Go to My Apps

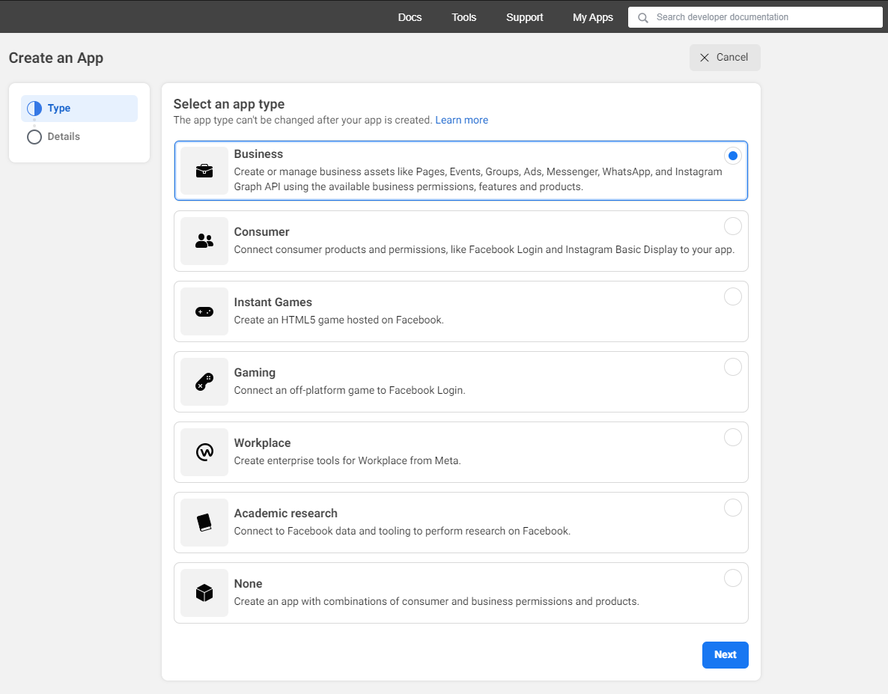click(x=593, y=17)
